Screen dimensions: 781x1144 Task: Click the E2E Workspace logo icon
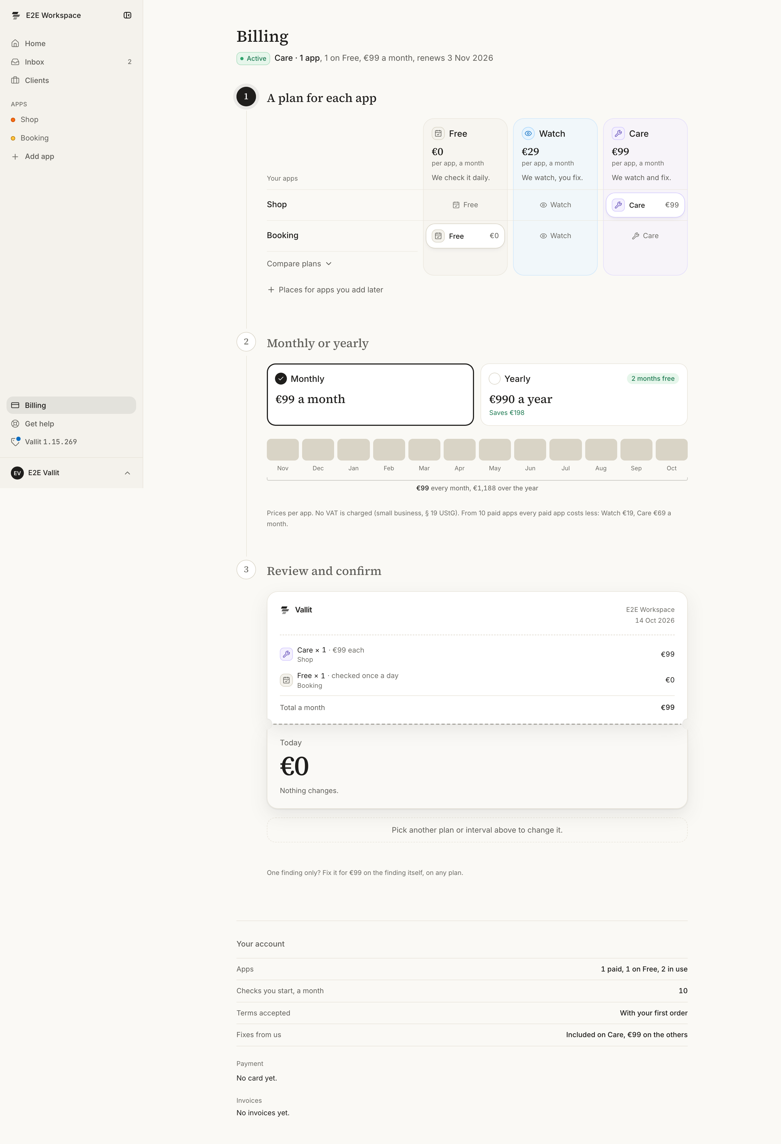[16, 15]
